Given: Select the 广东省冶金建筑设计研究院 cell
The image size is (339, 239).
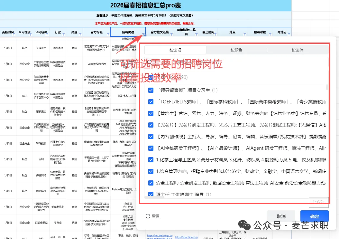Looking at the screenshot, I should click(x=41, y=64).
